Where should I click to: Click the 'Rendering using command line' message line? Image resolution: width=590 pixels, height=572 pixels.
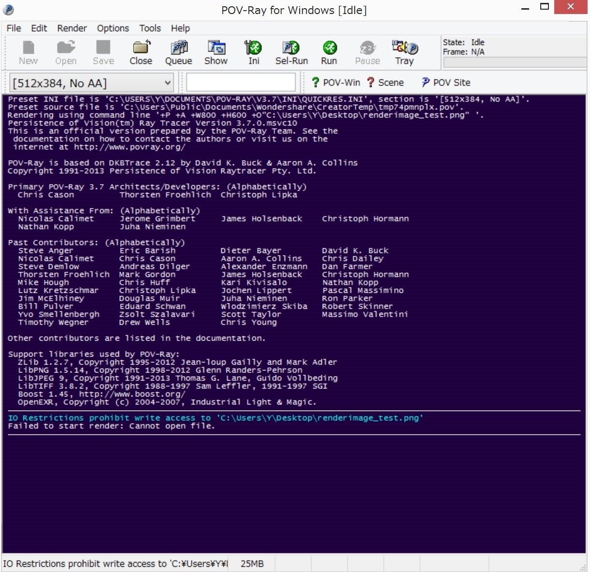[x=245, y=115]
